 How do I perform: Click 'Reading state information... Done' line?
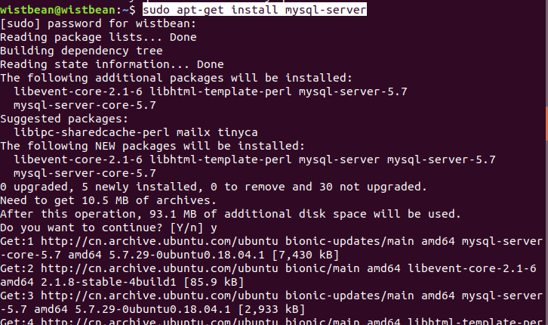tap(112, 65)
